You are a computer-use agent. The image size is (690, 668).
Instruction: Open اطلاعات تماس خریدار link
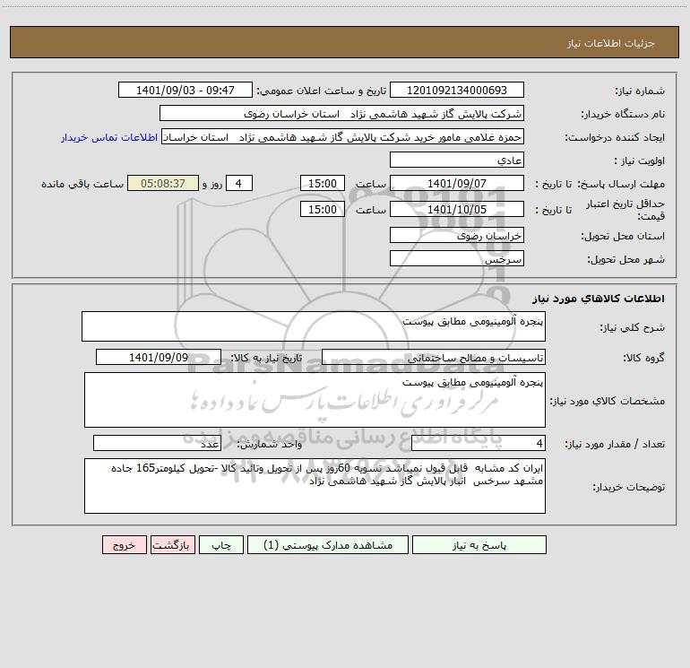109,137
